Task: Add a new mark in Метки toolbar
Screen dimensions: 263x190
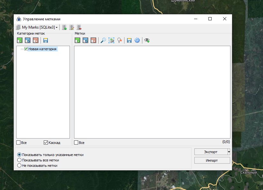Action: pyautogui.click(x=78, y=40)
